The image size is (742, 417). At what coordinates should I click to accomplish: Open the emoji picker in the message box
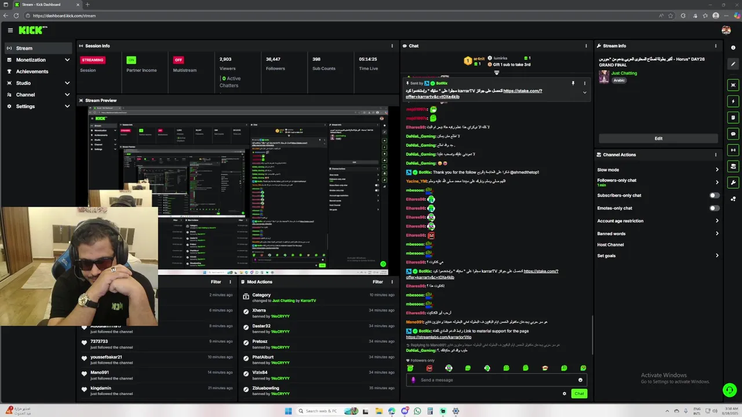point(580,380)
